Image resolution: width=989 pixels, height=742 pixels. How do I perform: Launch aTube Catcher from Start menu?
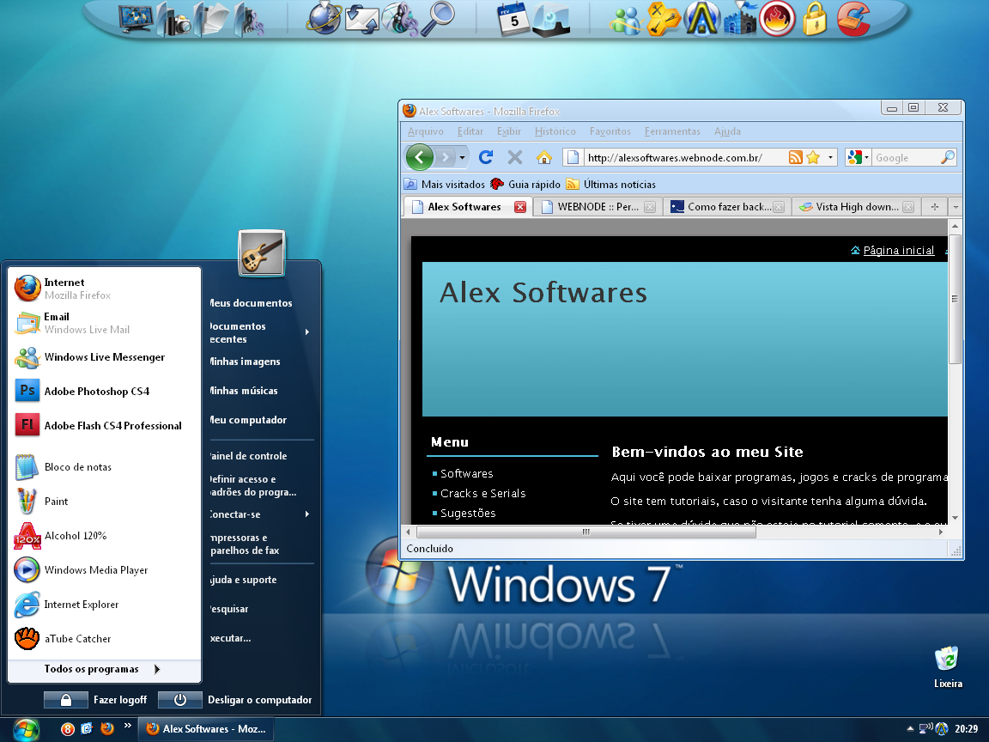coord(77,639)
